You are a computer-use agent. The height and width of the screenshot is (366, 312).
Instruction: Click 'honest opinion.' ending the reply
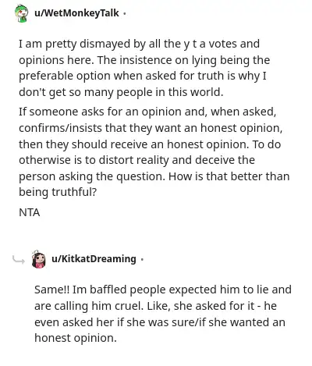[76, 338]
